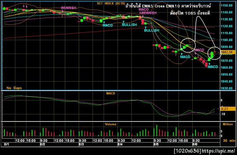Click the 9:30 time label above 8/8
Viewport: 237px width, 155px height.
click(x=196, y=141)
